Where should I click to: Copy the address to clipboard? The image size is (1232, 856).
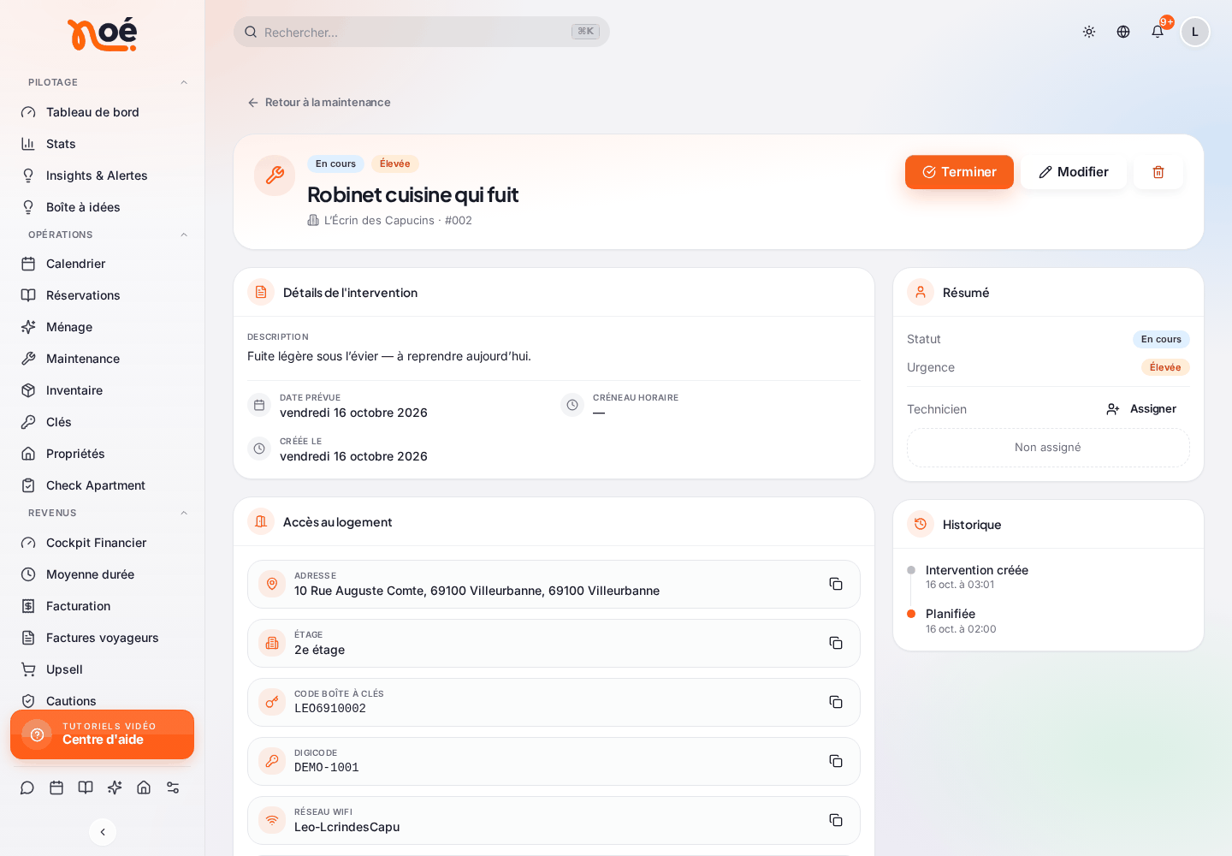coord(836,584)
